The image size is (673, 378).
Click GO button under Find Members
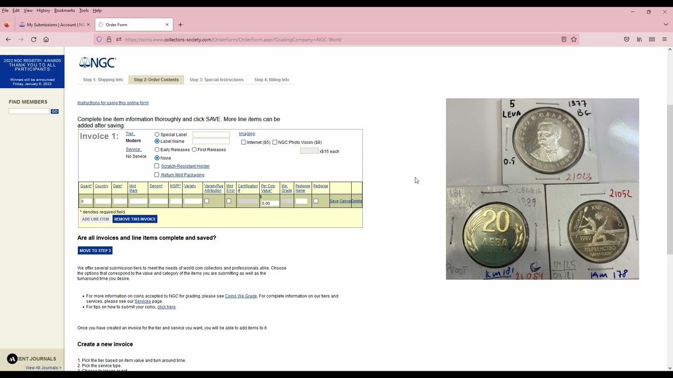point(55,111)
